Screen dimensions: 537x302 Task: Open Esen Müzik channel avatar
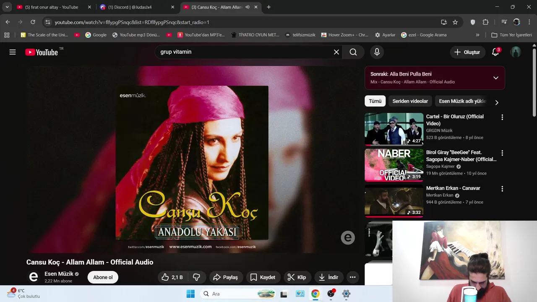click(x=34, y=277)
